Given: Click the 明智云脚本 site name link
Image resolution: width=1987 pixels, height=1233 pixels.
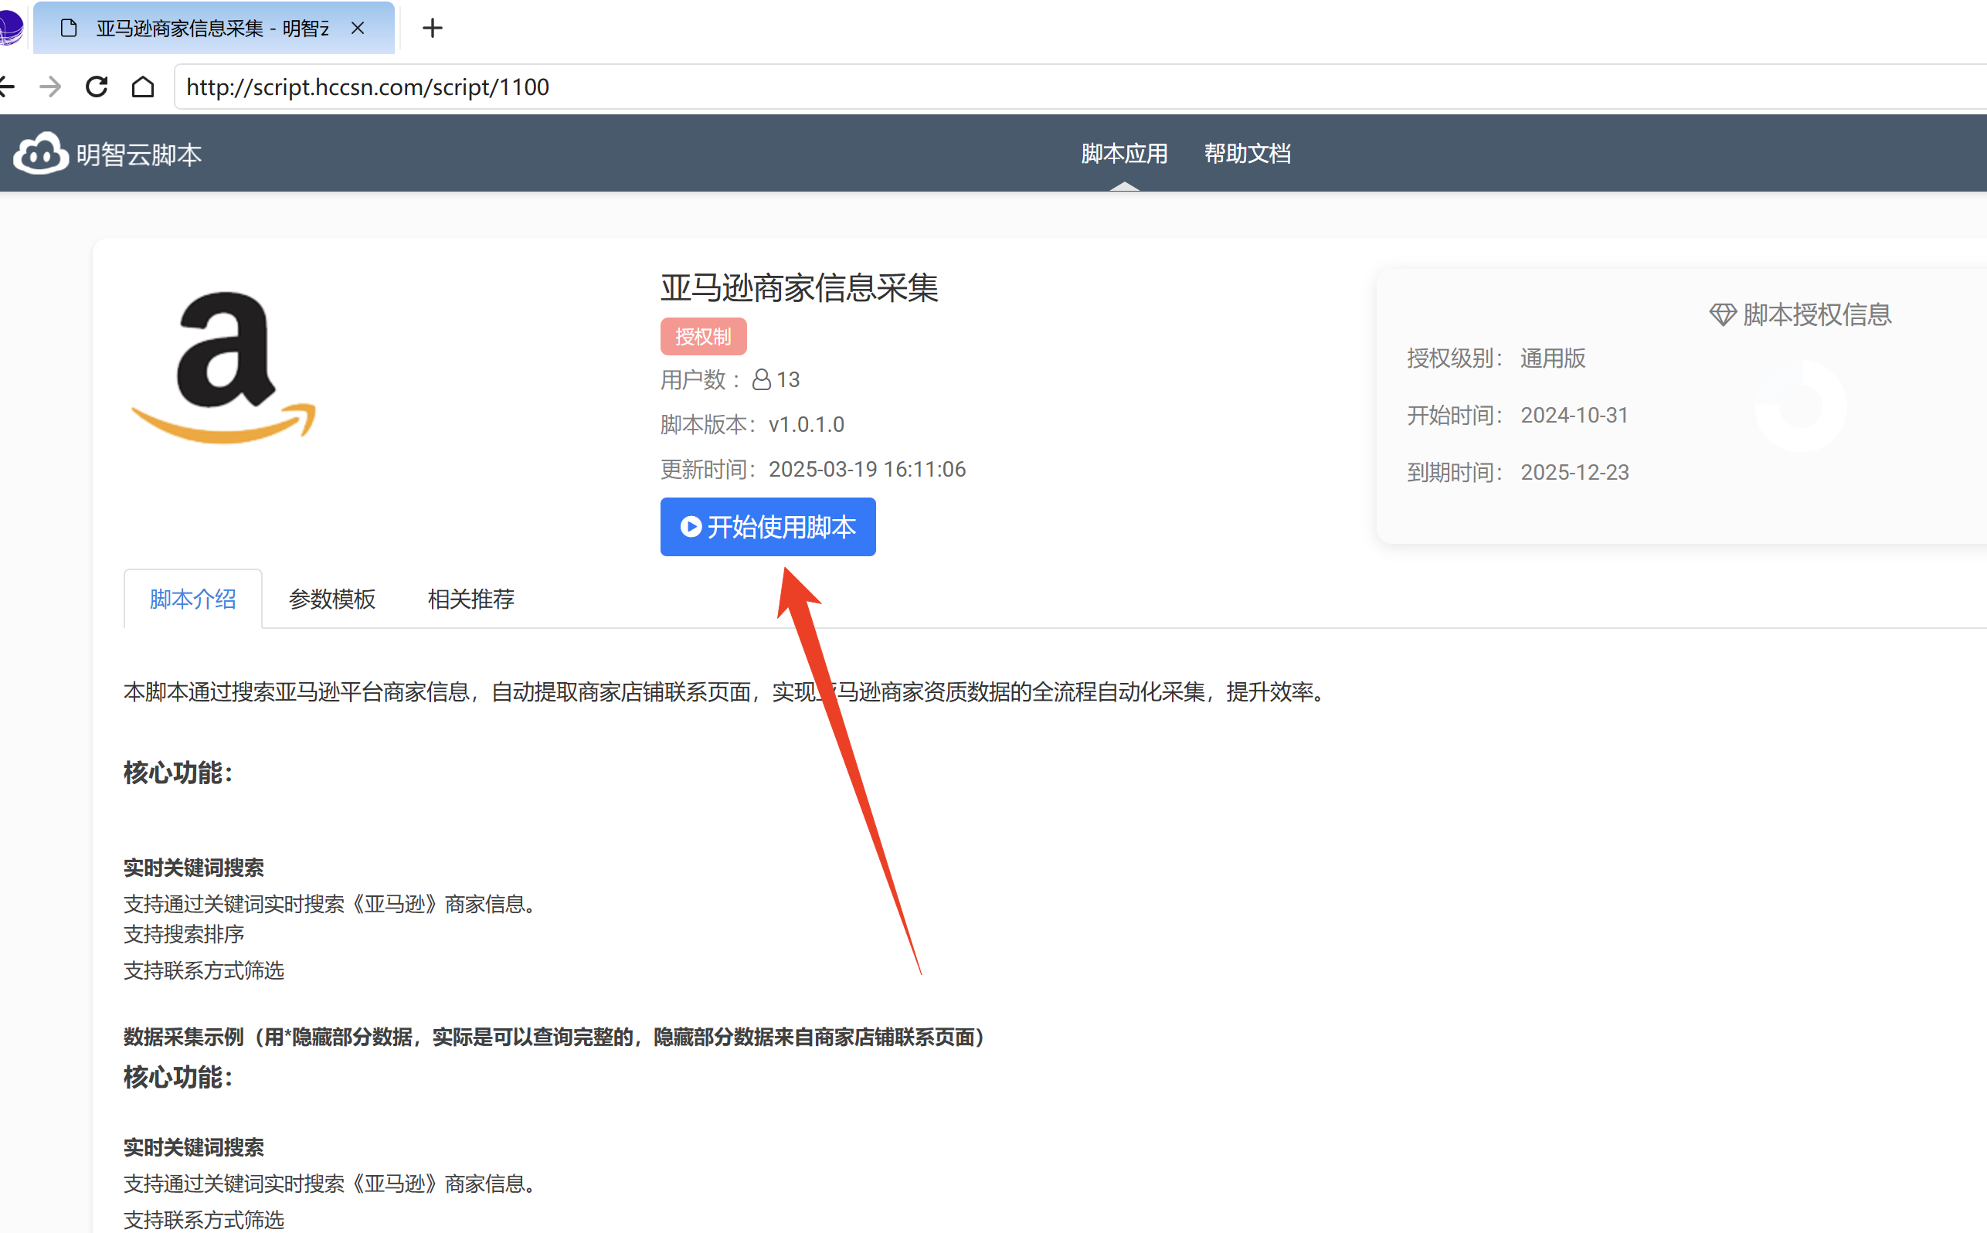Looking at the screenshot, I should coord(138,155).
